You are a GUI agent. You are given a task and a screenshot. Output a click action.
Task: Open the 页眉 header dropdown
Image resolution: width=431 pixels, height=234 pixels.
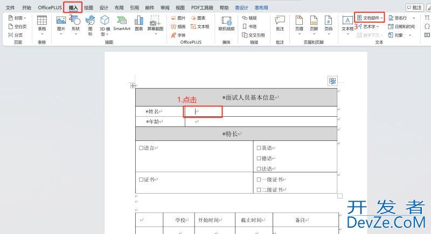tap(299, 24)
